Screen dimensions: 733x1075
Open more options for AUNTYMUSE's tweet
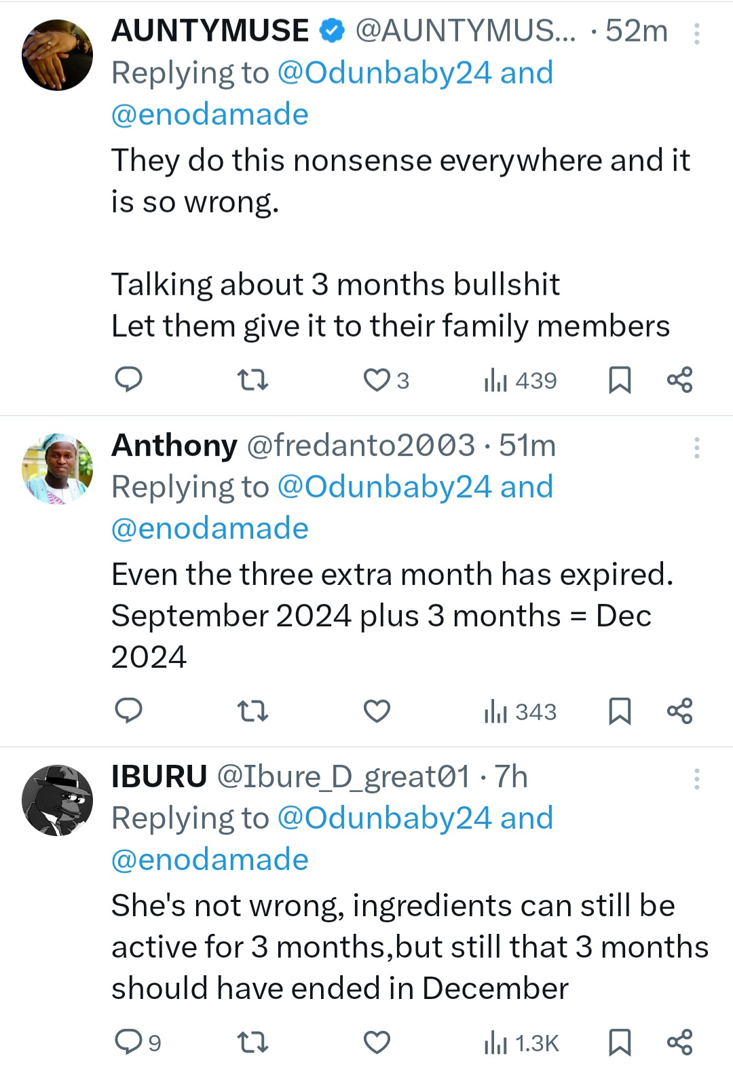696,34
